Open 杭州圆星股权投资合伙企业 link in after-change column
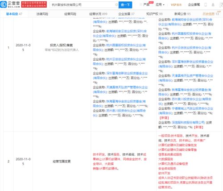223x191 pixels. tap(185, 36)
